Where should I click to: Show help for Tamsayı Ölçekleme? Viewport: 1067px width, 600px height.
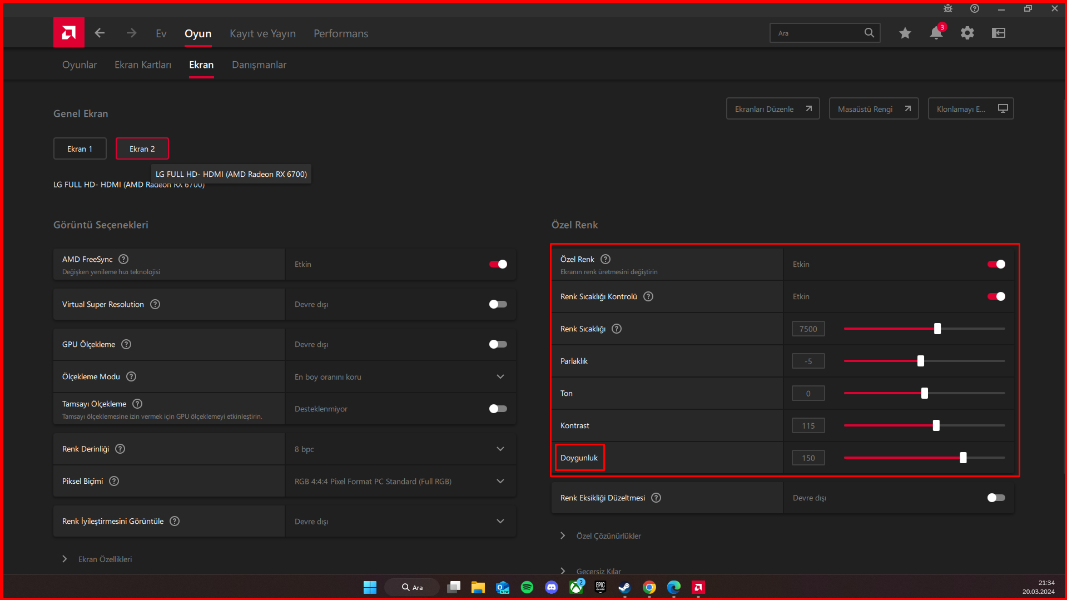click(137, 404)
